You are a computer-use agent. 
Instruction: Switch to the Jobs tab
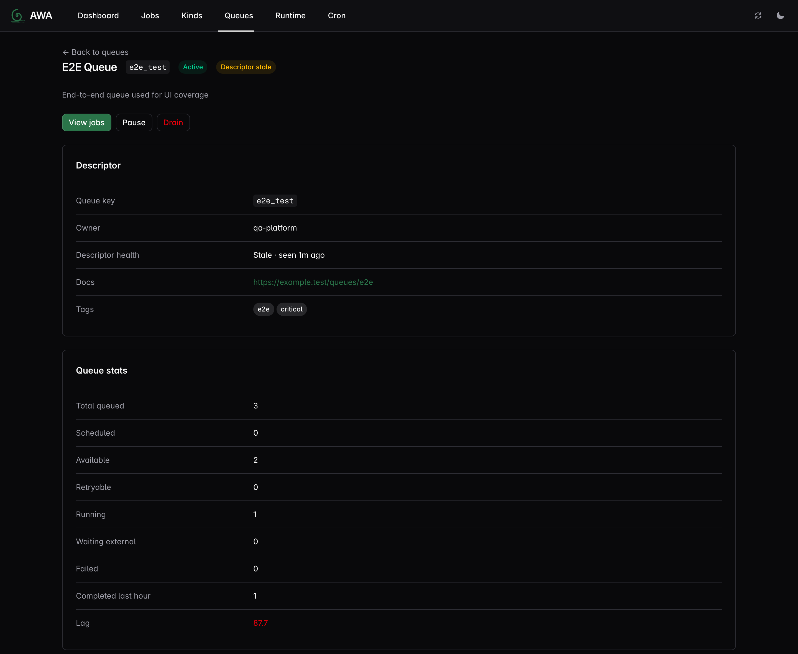click(150, 16)
